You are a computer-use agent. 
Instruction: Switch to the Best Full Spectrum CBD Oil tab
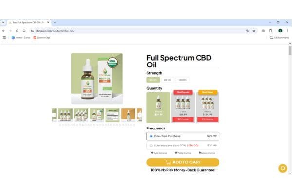pos(29,22)
